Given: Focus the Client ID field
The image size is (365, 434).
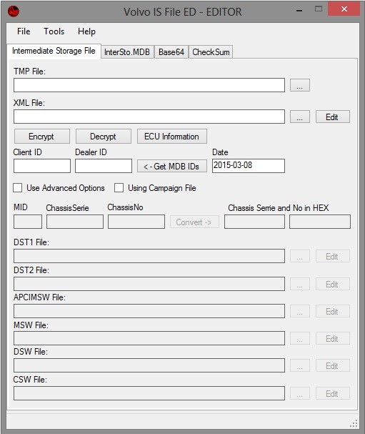Looking at the screenshot, I should coord(42,166).
